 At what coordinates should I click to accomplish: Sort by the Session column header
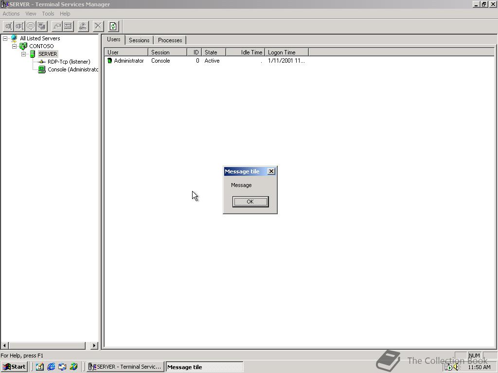pos(167,52)
